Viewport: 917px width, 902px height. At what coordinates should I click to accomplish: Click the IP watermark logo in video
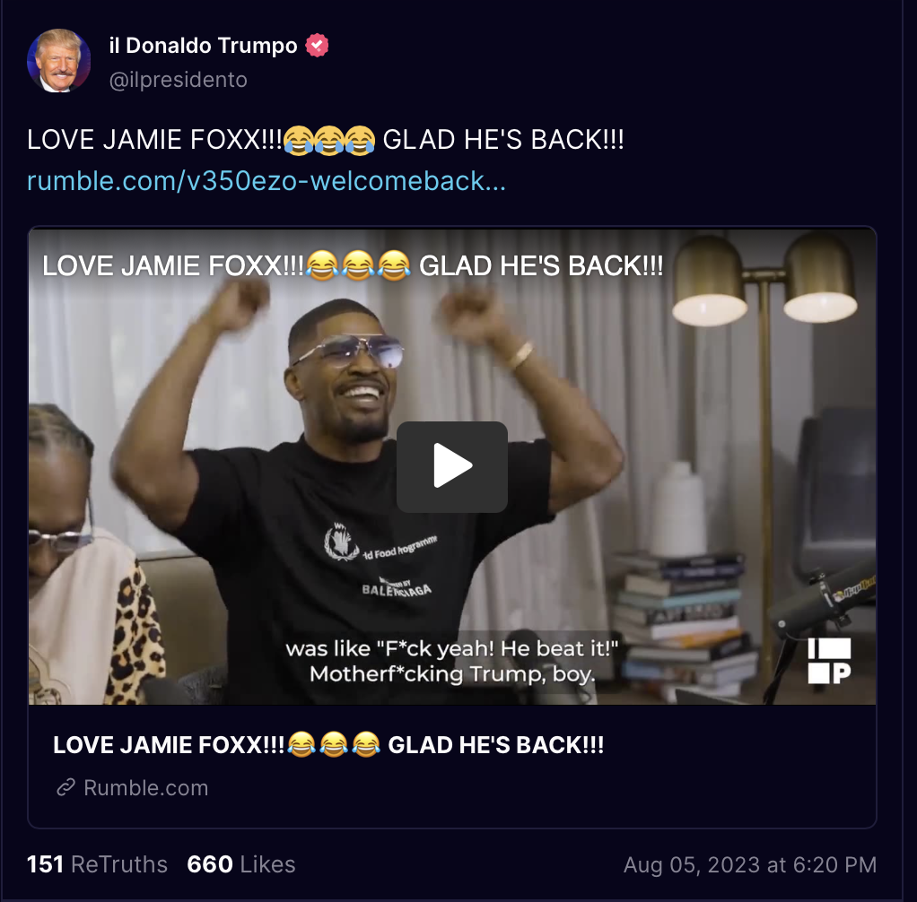tap(829, 661)
